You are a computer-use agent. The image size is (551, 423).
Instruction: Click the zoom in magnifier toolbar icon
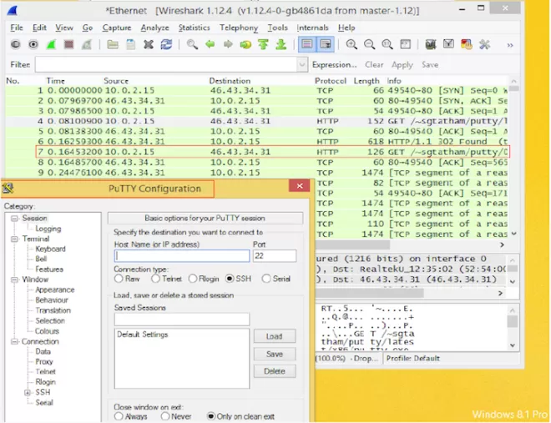(x=351, y=45)
